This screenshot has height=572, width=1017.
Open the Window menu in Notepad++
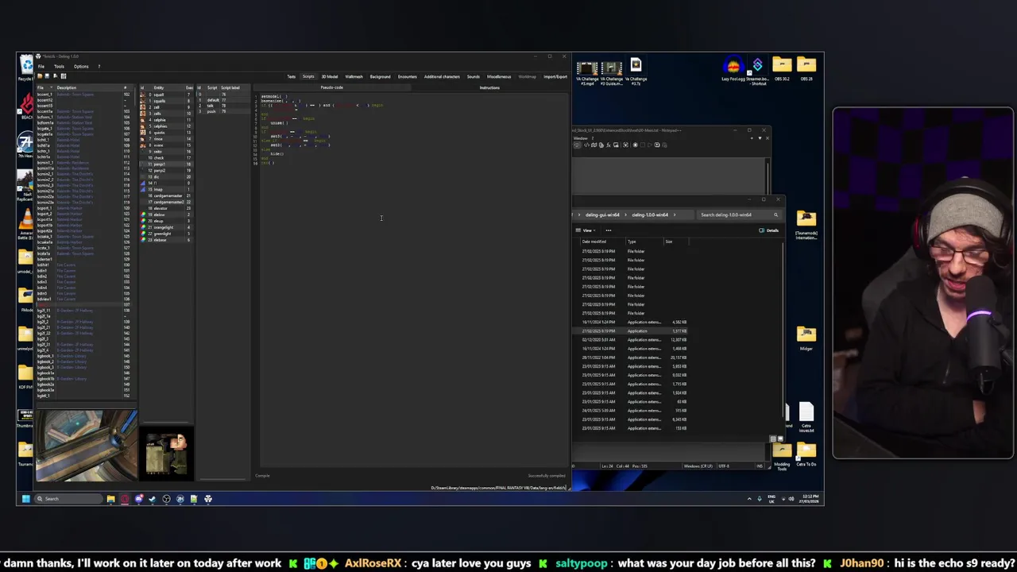[581, 138]
